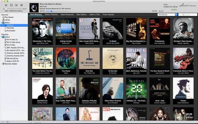Click The Color Before The Sun title
The height and width of the screenshot is (124, 198).
pyautogui.click(x=42, y=71)
